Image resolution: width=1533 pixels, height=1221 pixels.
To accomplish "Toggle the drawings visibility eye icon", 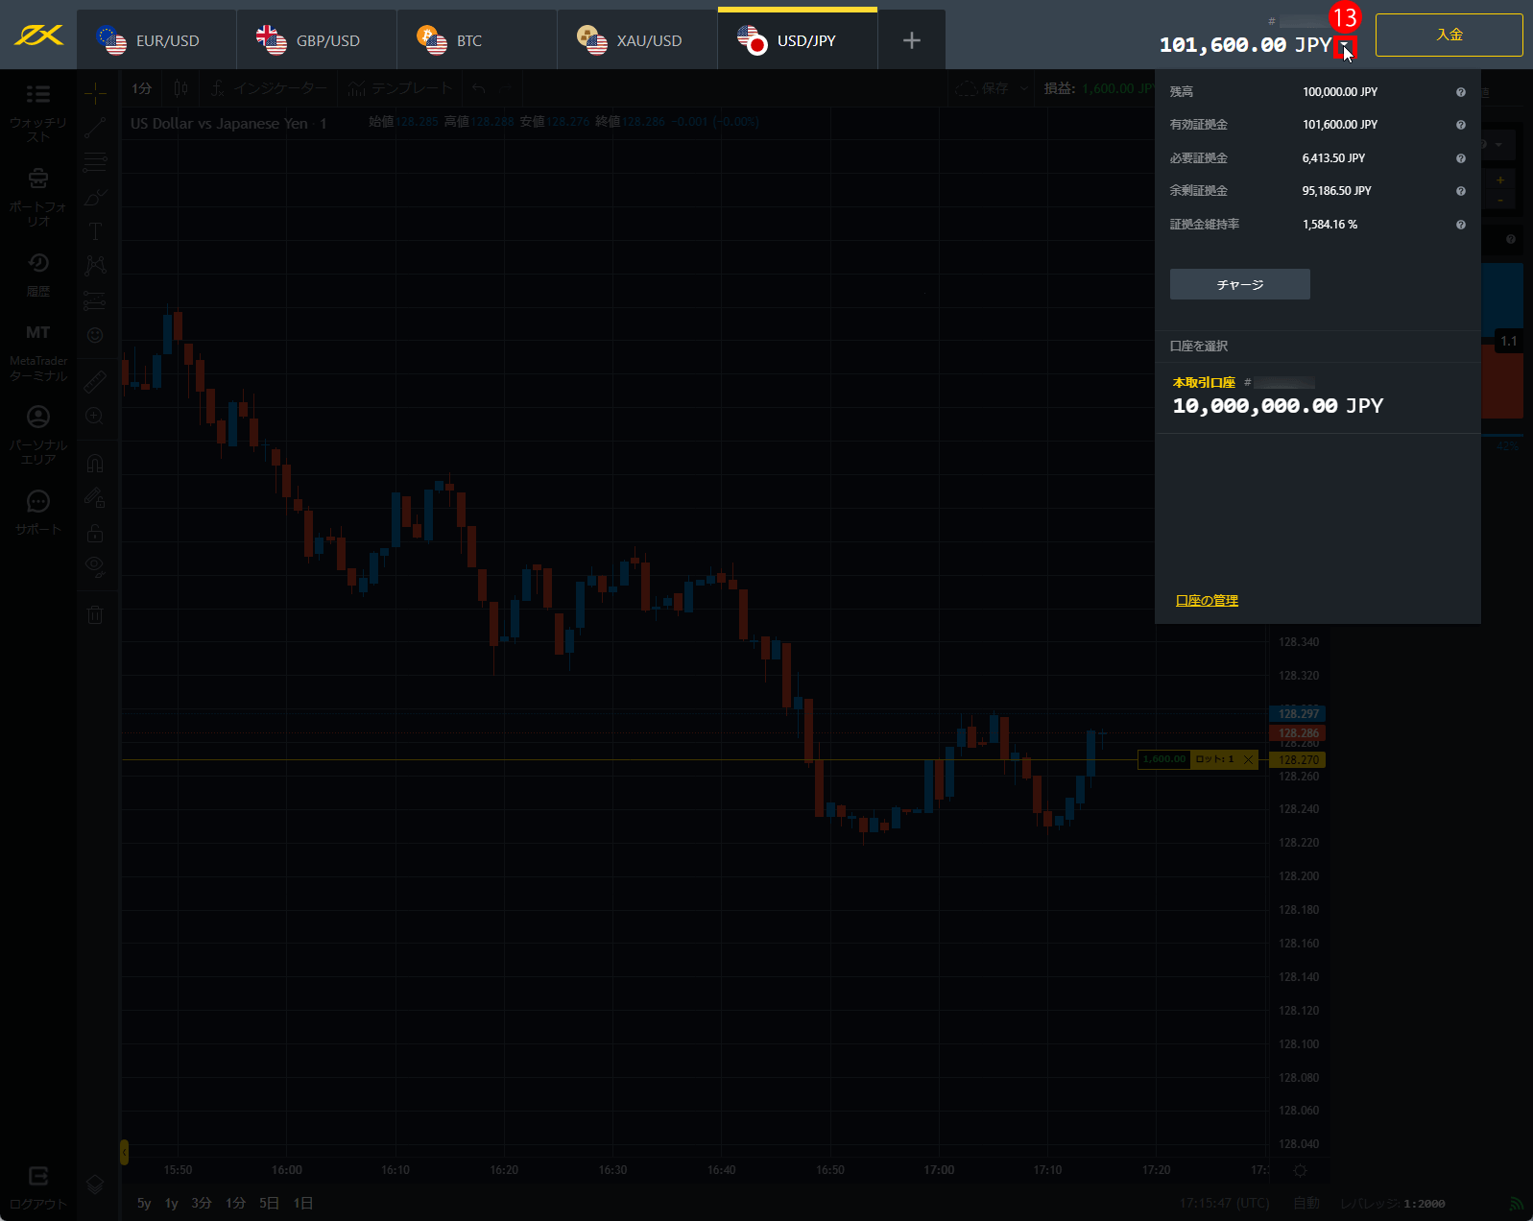I will (x=95, y=565).
